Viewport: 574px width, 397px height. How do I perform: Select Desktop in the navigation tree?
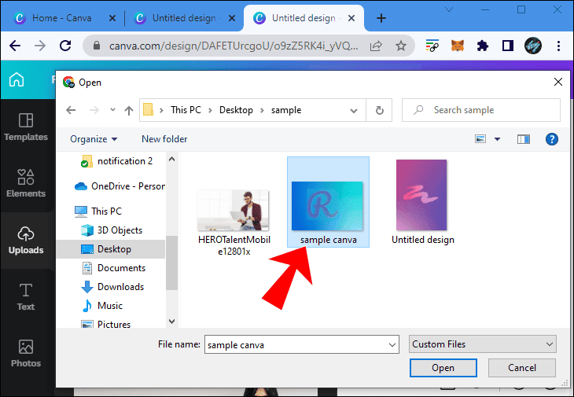pyautogui.click(x=113, y=249)
